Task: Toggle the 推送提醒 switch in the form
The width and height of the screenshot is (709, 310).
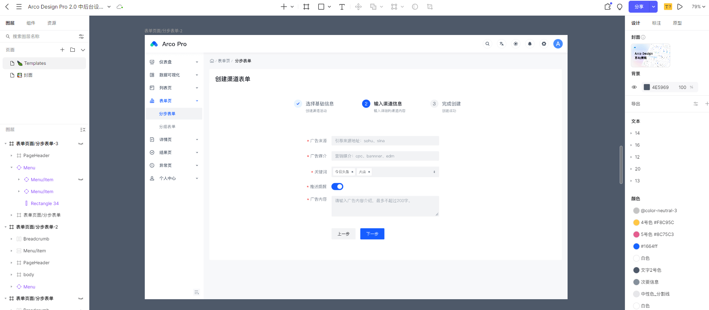Action: [337, 186]
